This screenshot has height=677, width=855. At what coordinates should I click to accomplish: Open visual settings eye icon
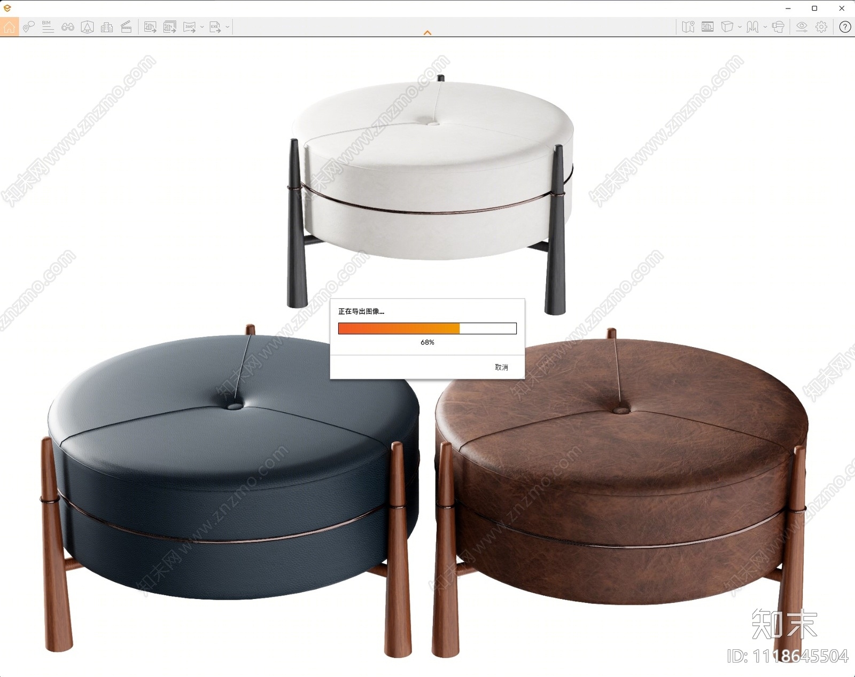802,27
